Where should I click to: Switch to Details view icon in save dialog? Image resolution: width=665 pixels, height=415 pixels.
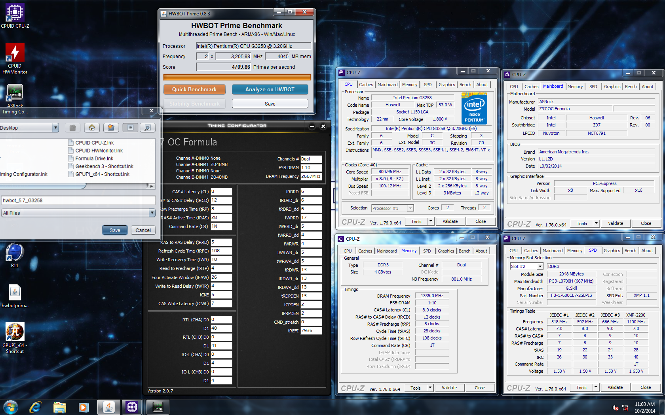[x=147, y=128]
